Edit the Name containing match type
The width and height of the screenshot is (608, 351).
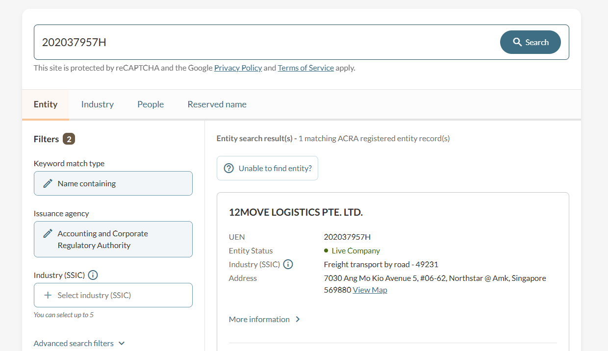(x=113, y=183)
